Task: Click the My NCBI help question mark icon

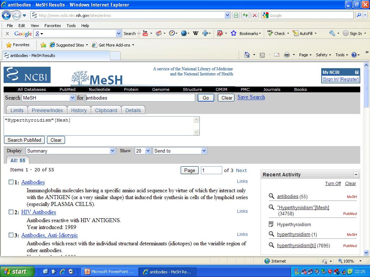Action: click(357, 72)
